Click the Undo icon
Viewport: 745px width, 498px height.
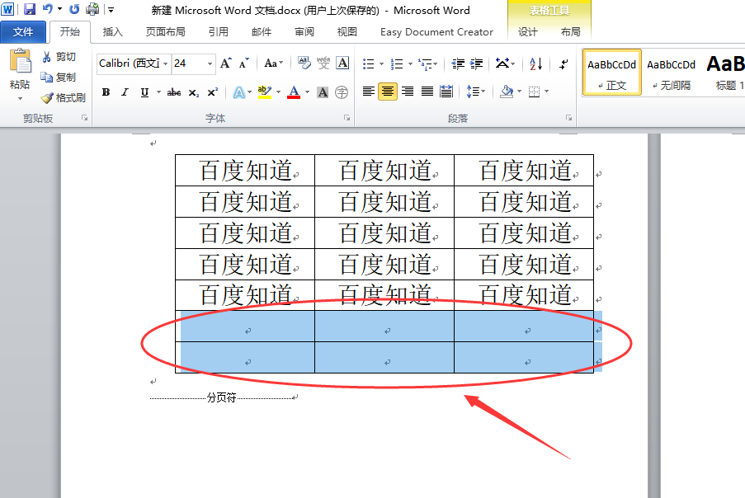(48, 9)
